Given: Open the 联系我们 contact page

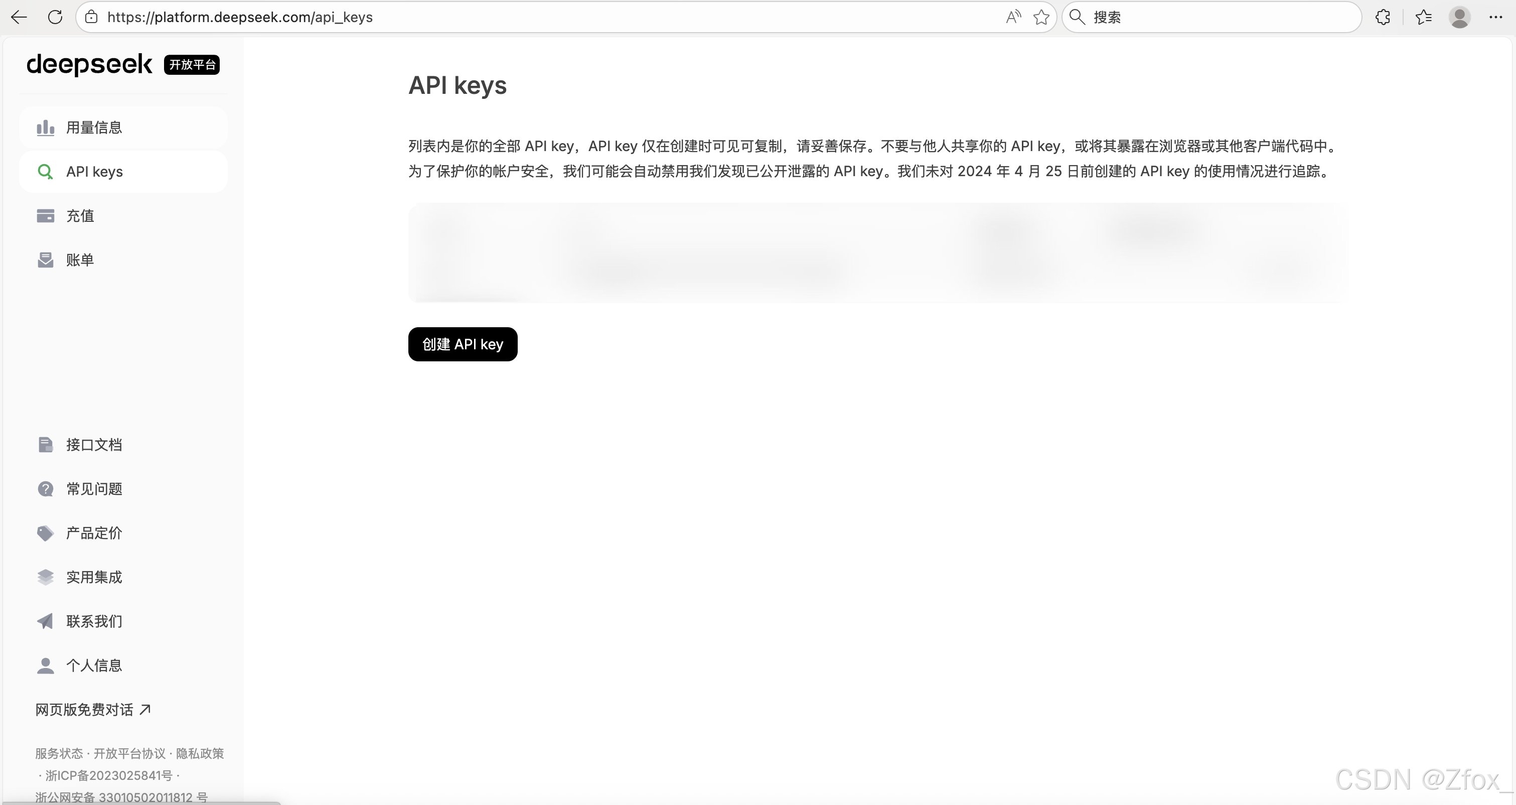Looking at the screenshot, I should (x=94, y=621).
